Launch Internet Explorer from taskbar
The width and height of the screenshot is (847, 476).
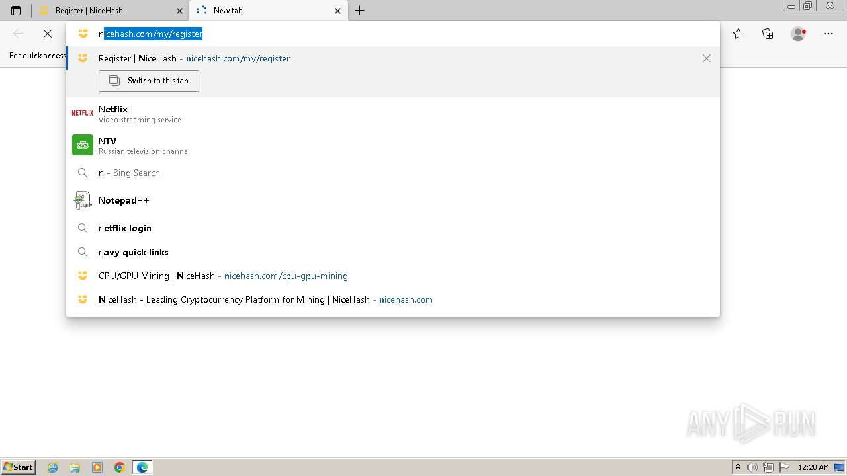53,467
